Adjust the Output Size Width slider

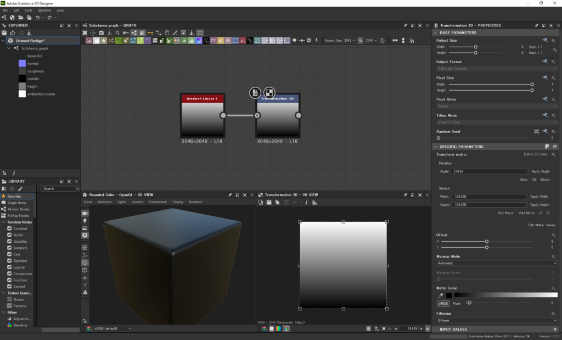click(x=476, y=47)
